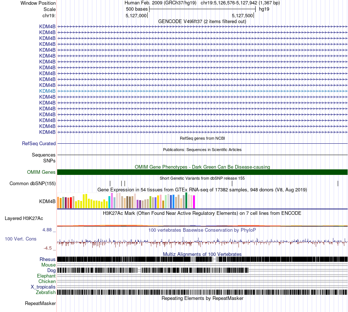Click the hg19 text beside the scale bar
348x312 pixels.
[x=264, y=9]
